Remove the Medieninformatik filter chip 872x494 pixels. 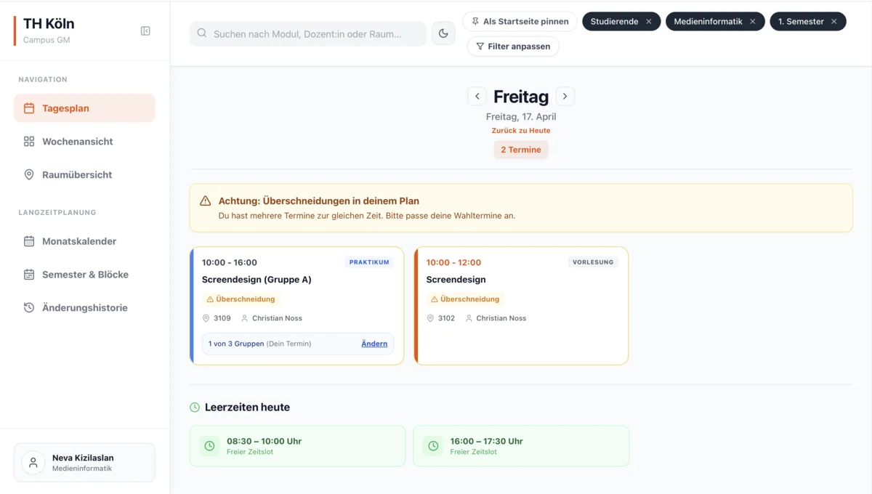(753, 22)
